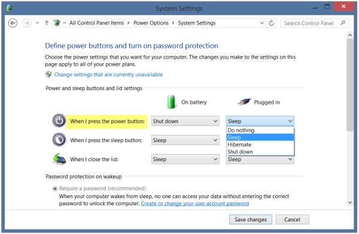Minimize the System Settings window
The height and width of the screenshot is (234, 359).
315,8
